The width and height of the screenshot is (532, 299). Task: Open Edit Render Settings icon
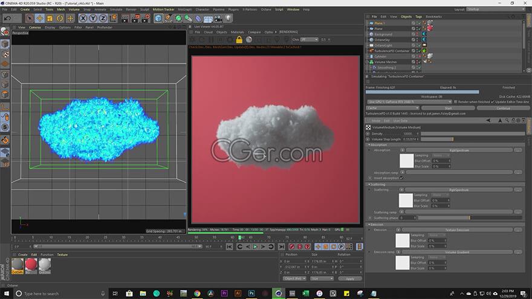146,18
